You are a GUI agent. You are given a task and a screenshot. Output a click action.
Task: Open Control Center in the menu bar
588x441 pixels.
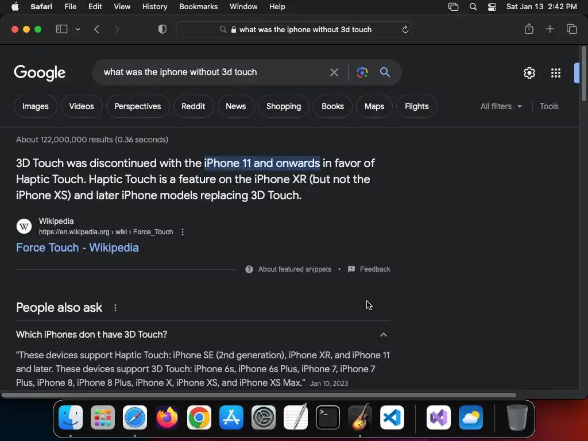492,7
